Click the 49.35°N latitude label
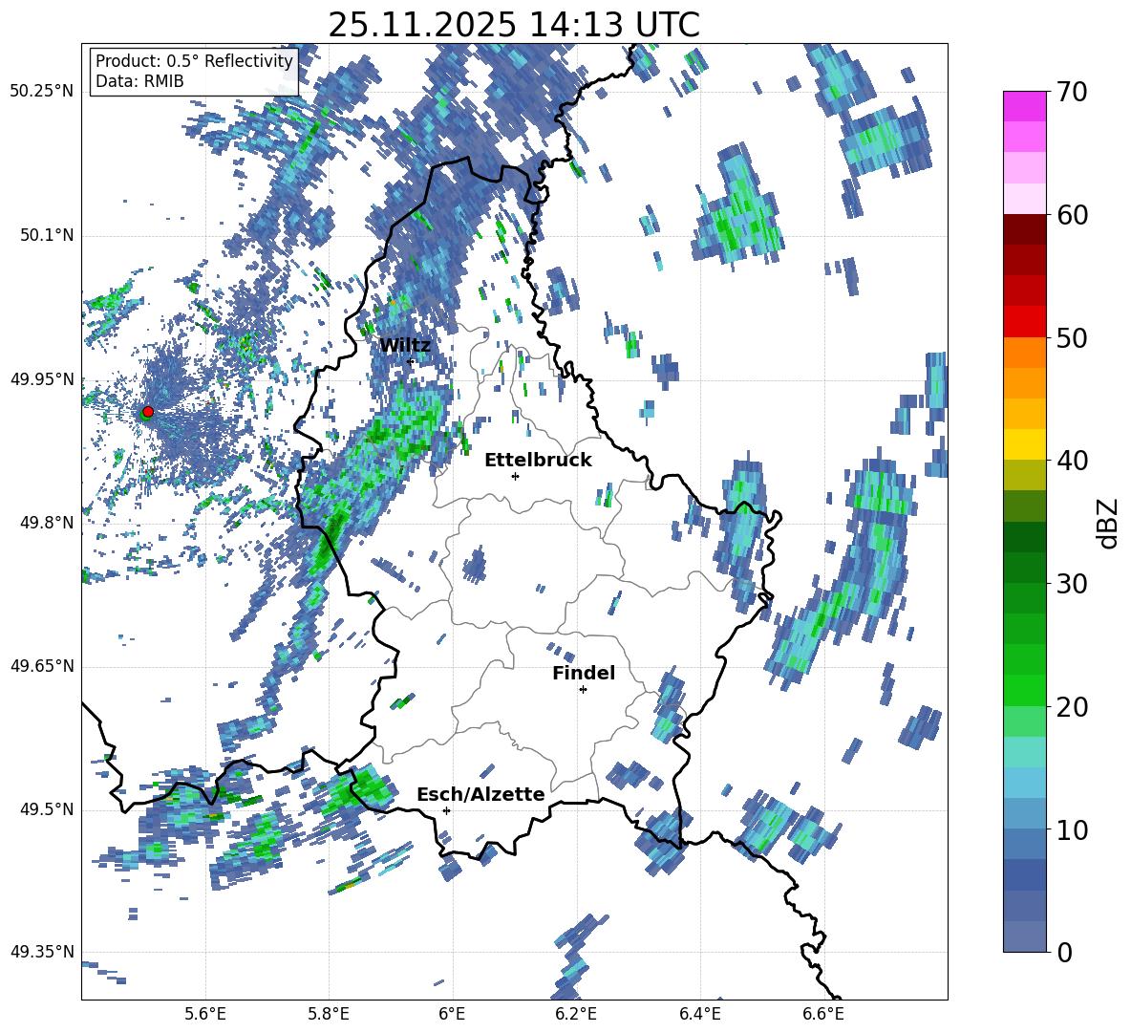 pos(42,952)
